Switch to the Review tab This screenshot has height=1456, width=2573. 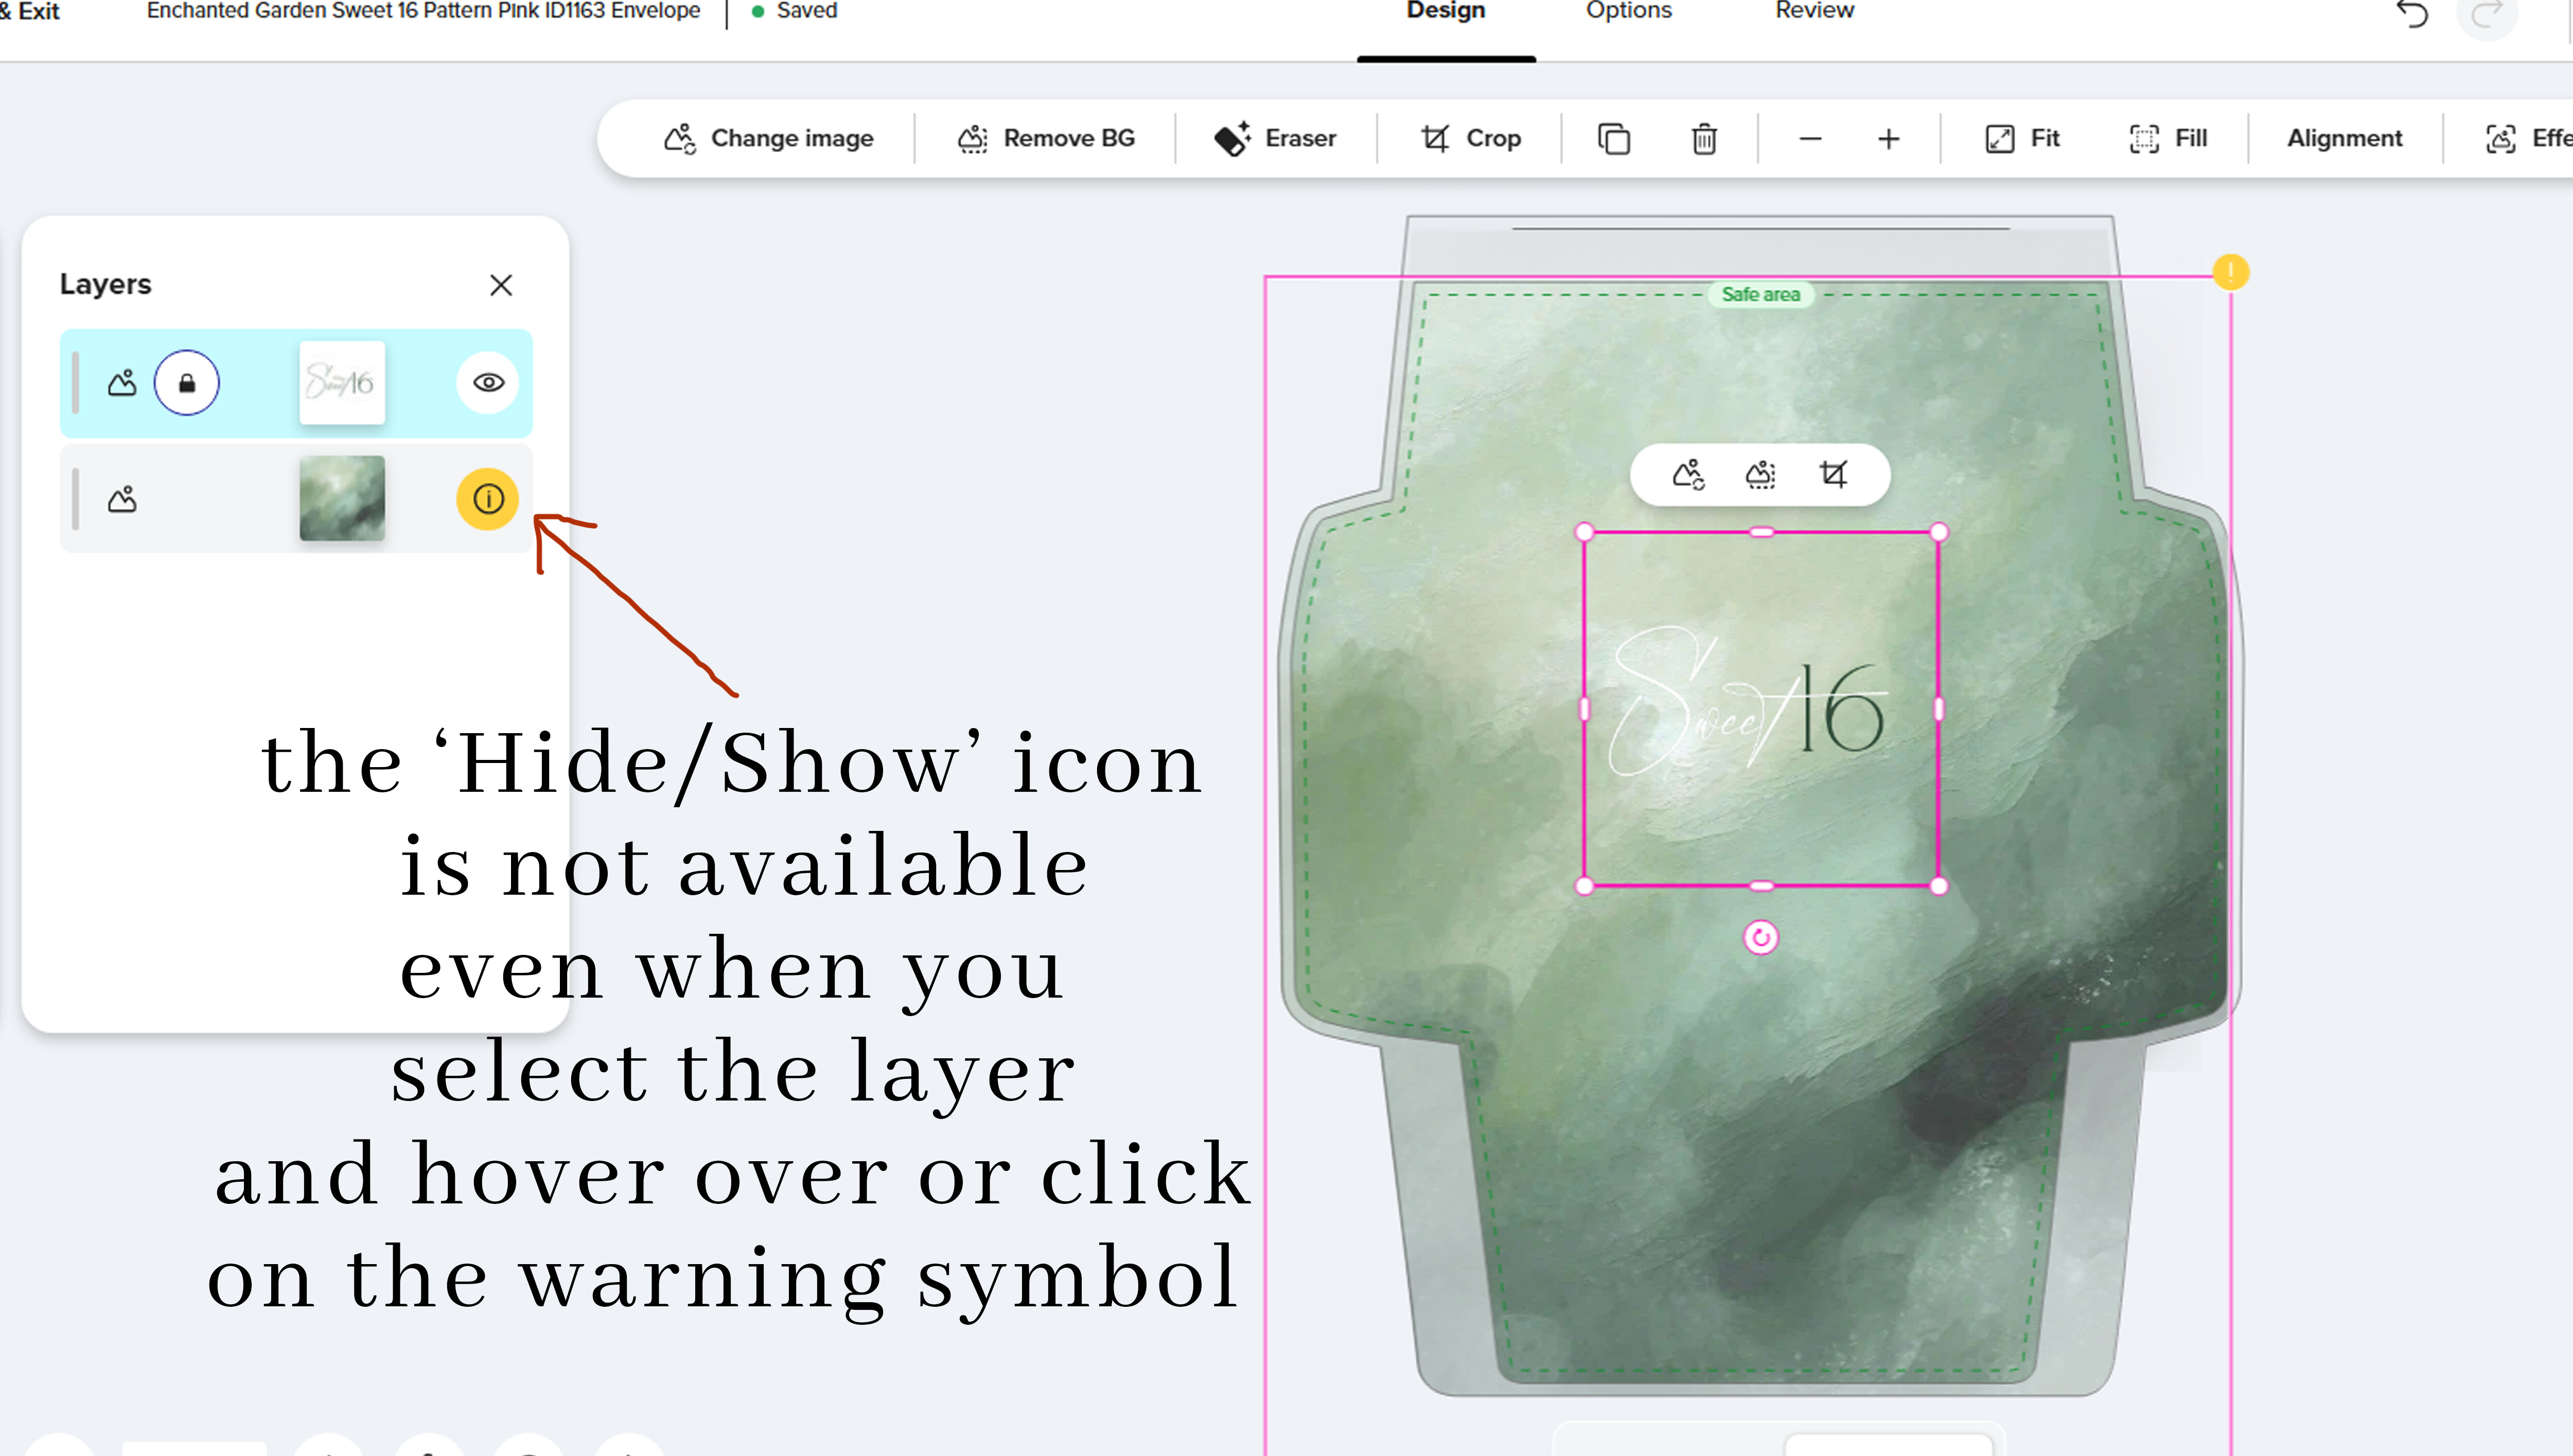(1814, 12)
